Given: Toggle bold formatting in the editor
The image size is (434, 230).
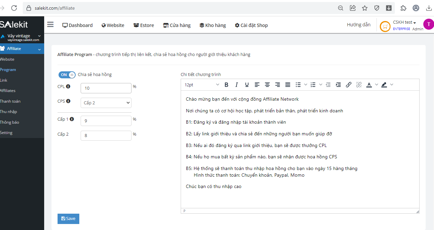Looking at the screenshot, I should click(x=227, y=85).
